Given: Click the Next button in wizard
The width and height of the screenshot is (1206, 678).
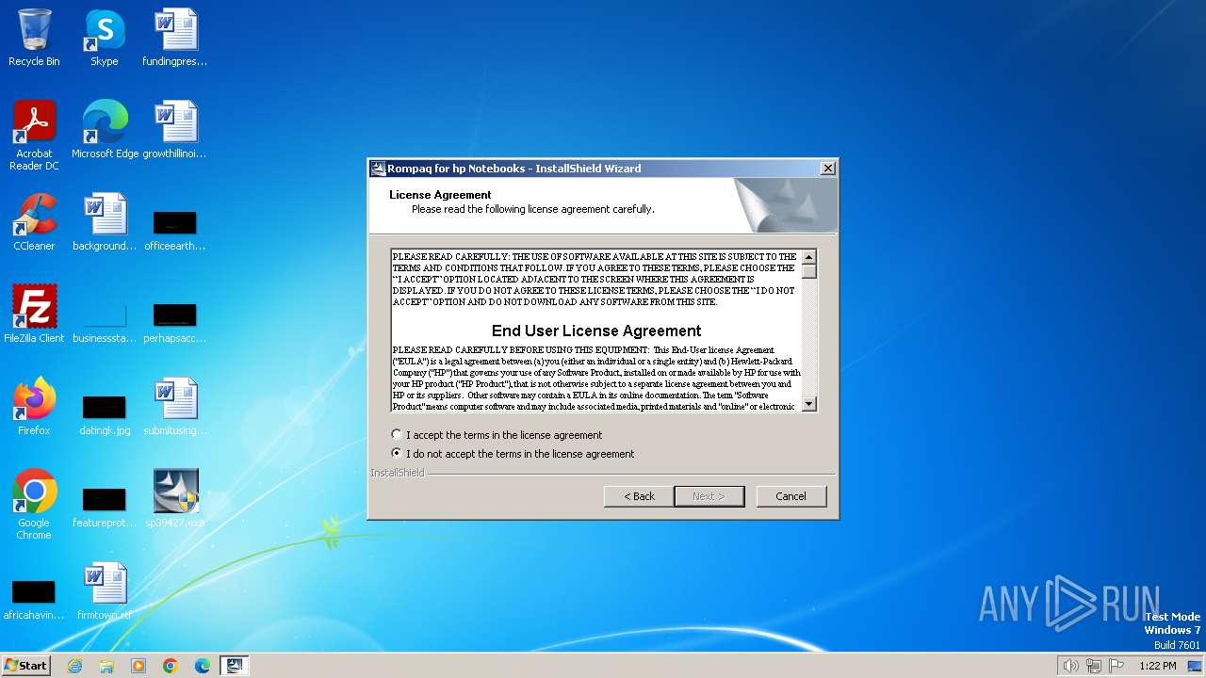Looking at the screenshot, I should (x=709, y=496).
